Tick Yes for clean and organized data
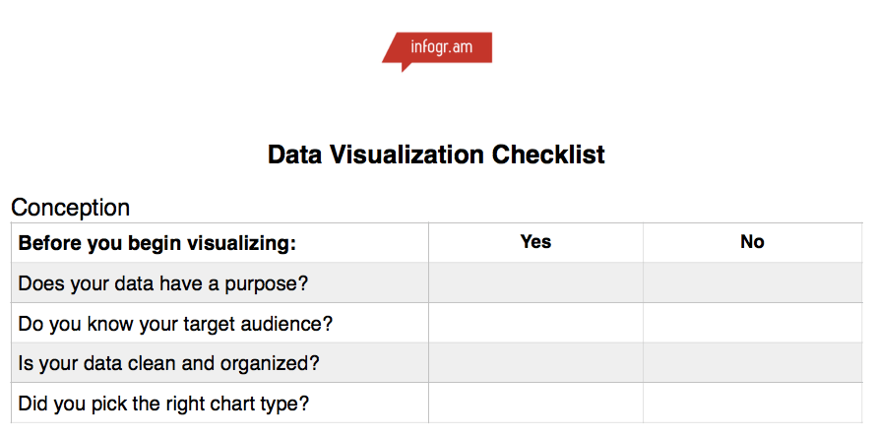The width and height of the screenshot is (875, 436). pyautogui.click(x=535, y=362)
